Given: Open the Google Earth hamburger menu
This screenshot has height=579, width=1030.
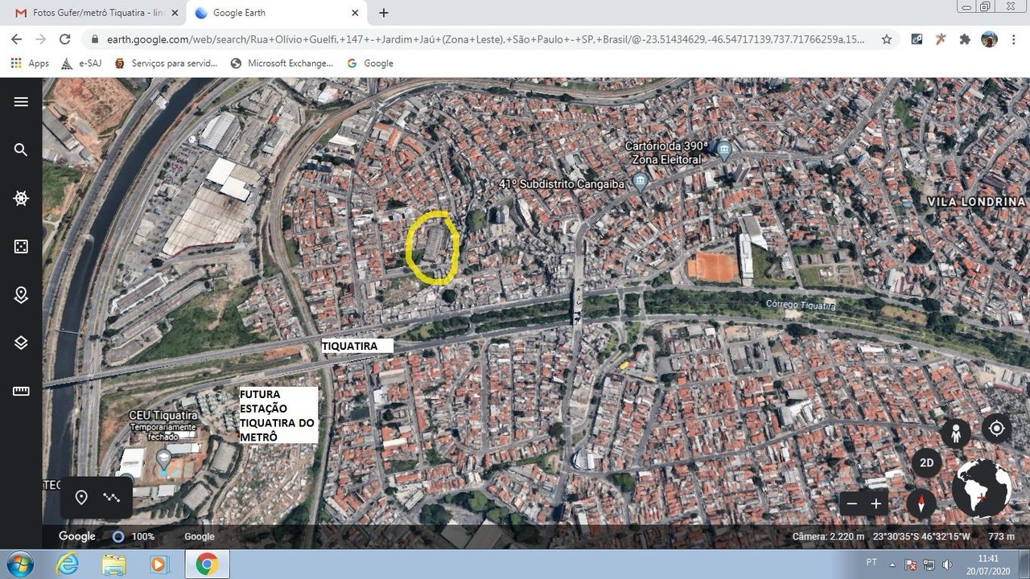Looking at the screenshot, I should (21, 101).
